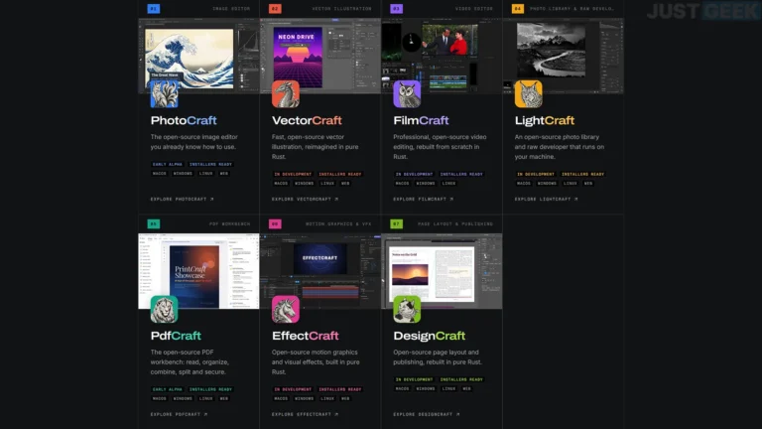The image size is (762, 429).
Task: Open the Explore PhotoCraft link
Action: 183,199
